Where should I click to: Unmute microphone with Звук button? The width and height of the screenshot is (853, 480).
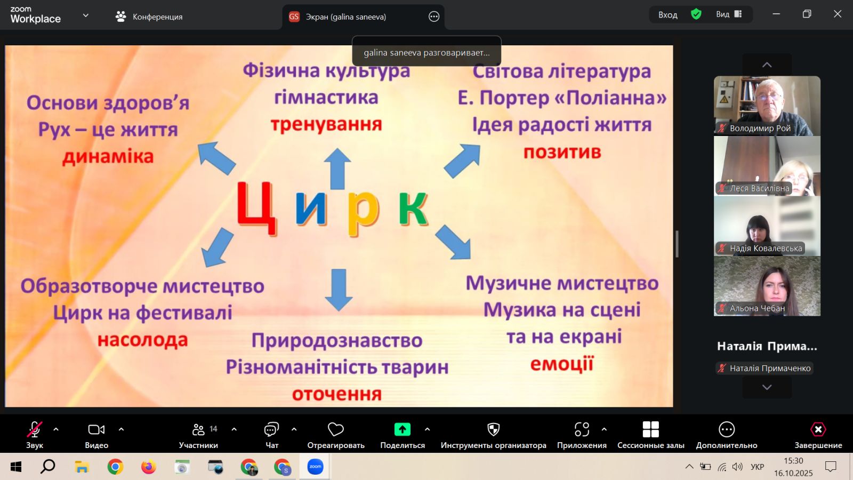pyautogui.click(x=35, y=430)
